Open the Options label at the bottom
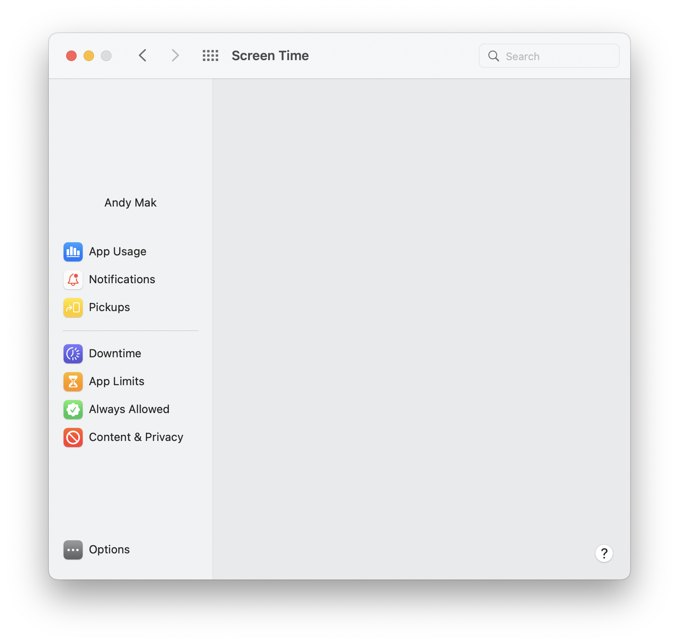This screenshot has height=644, width=679. click(x=109, y=550)
